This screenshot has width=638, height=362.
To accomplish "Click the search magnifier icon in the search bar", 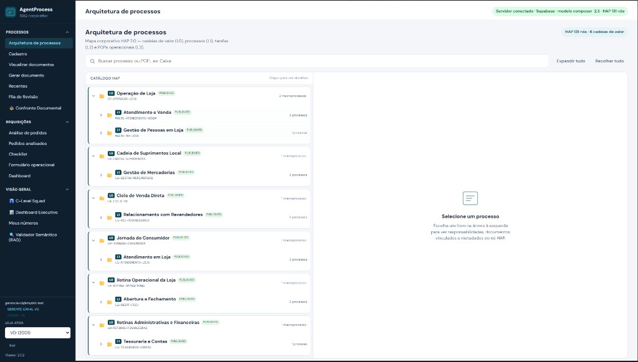I will tap(92, 62).
